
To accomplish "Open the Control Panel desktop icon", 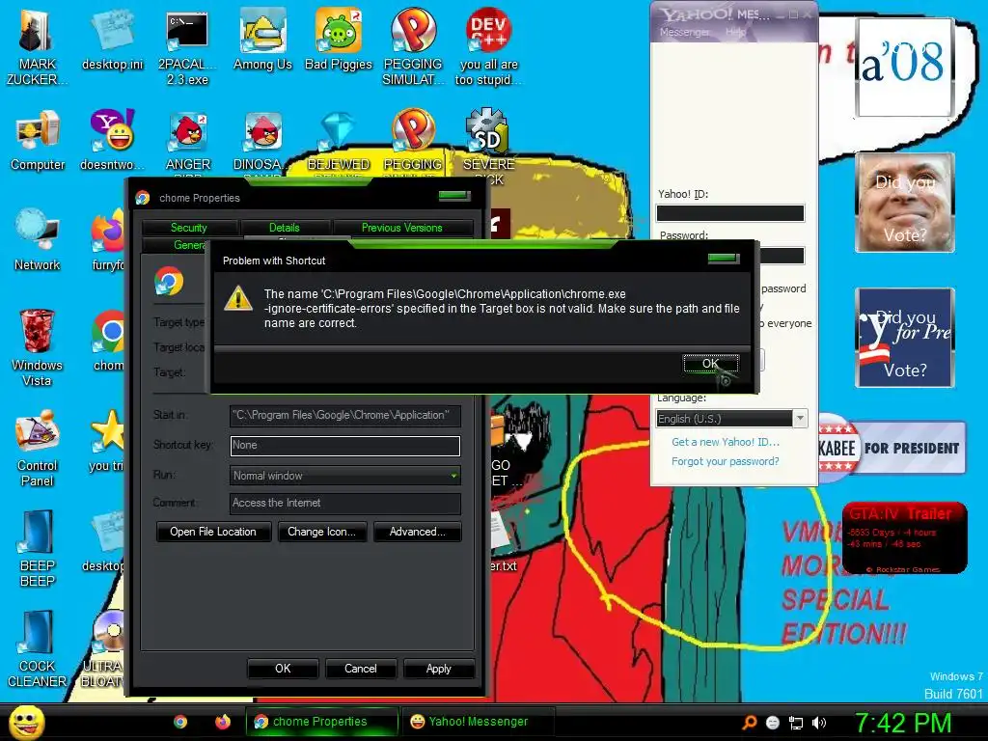I will tap(38, 448).
